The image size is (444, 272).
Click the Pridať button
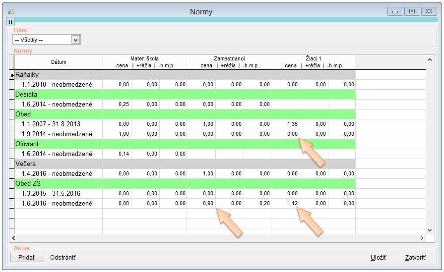click(x=27, y=258)
